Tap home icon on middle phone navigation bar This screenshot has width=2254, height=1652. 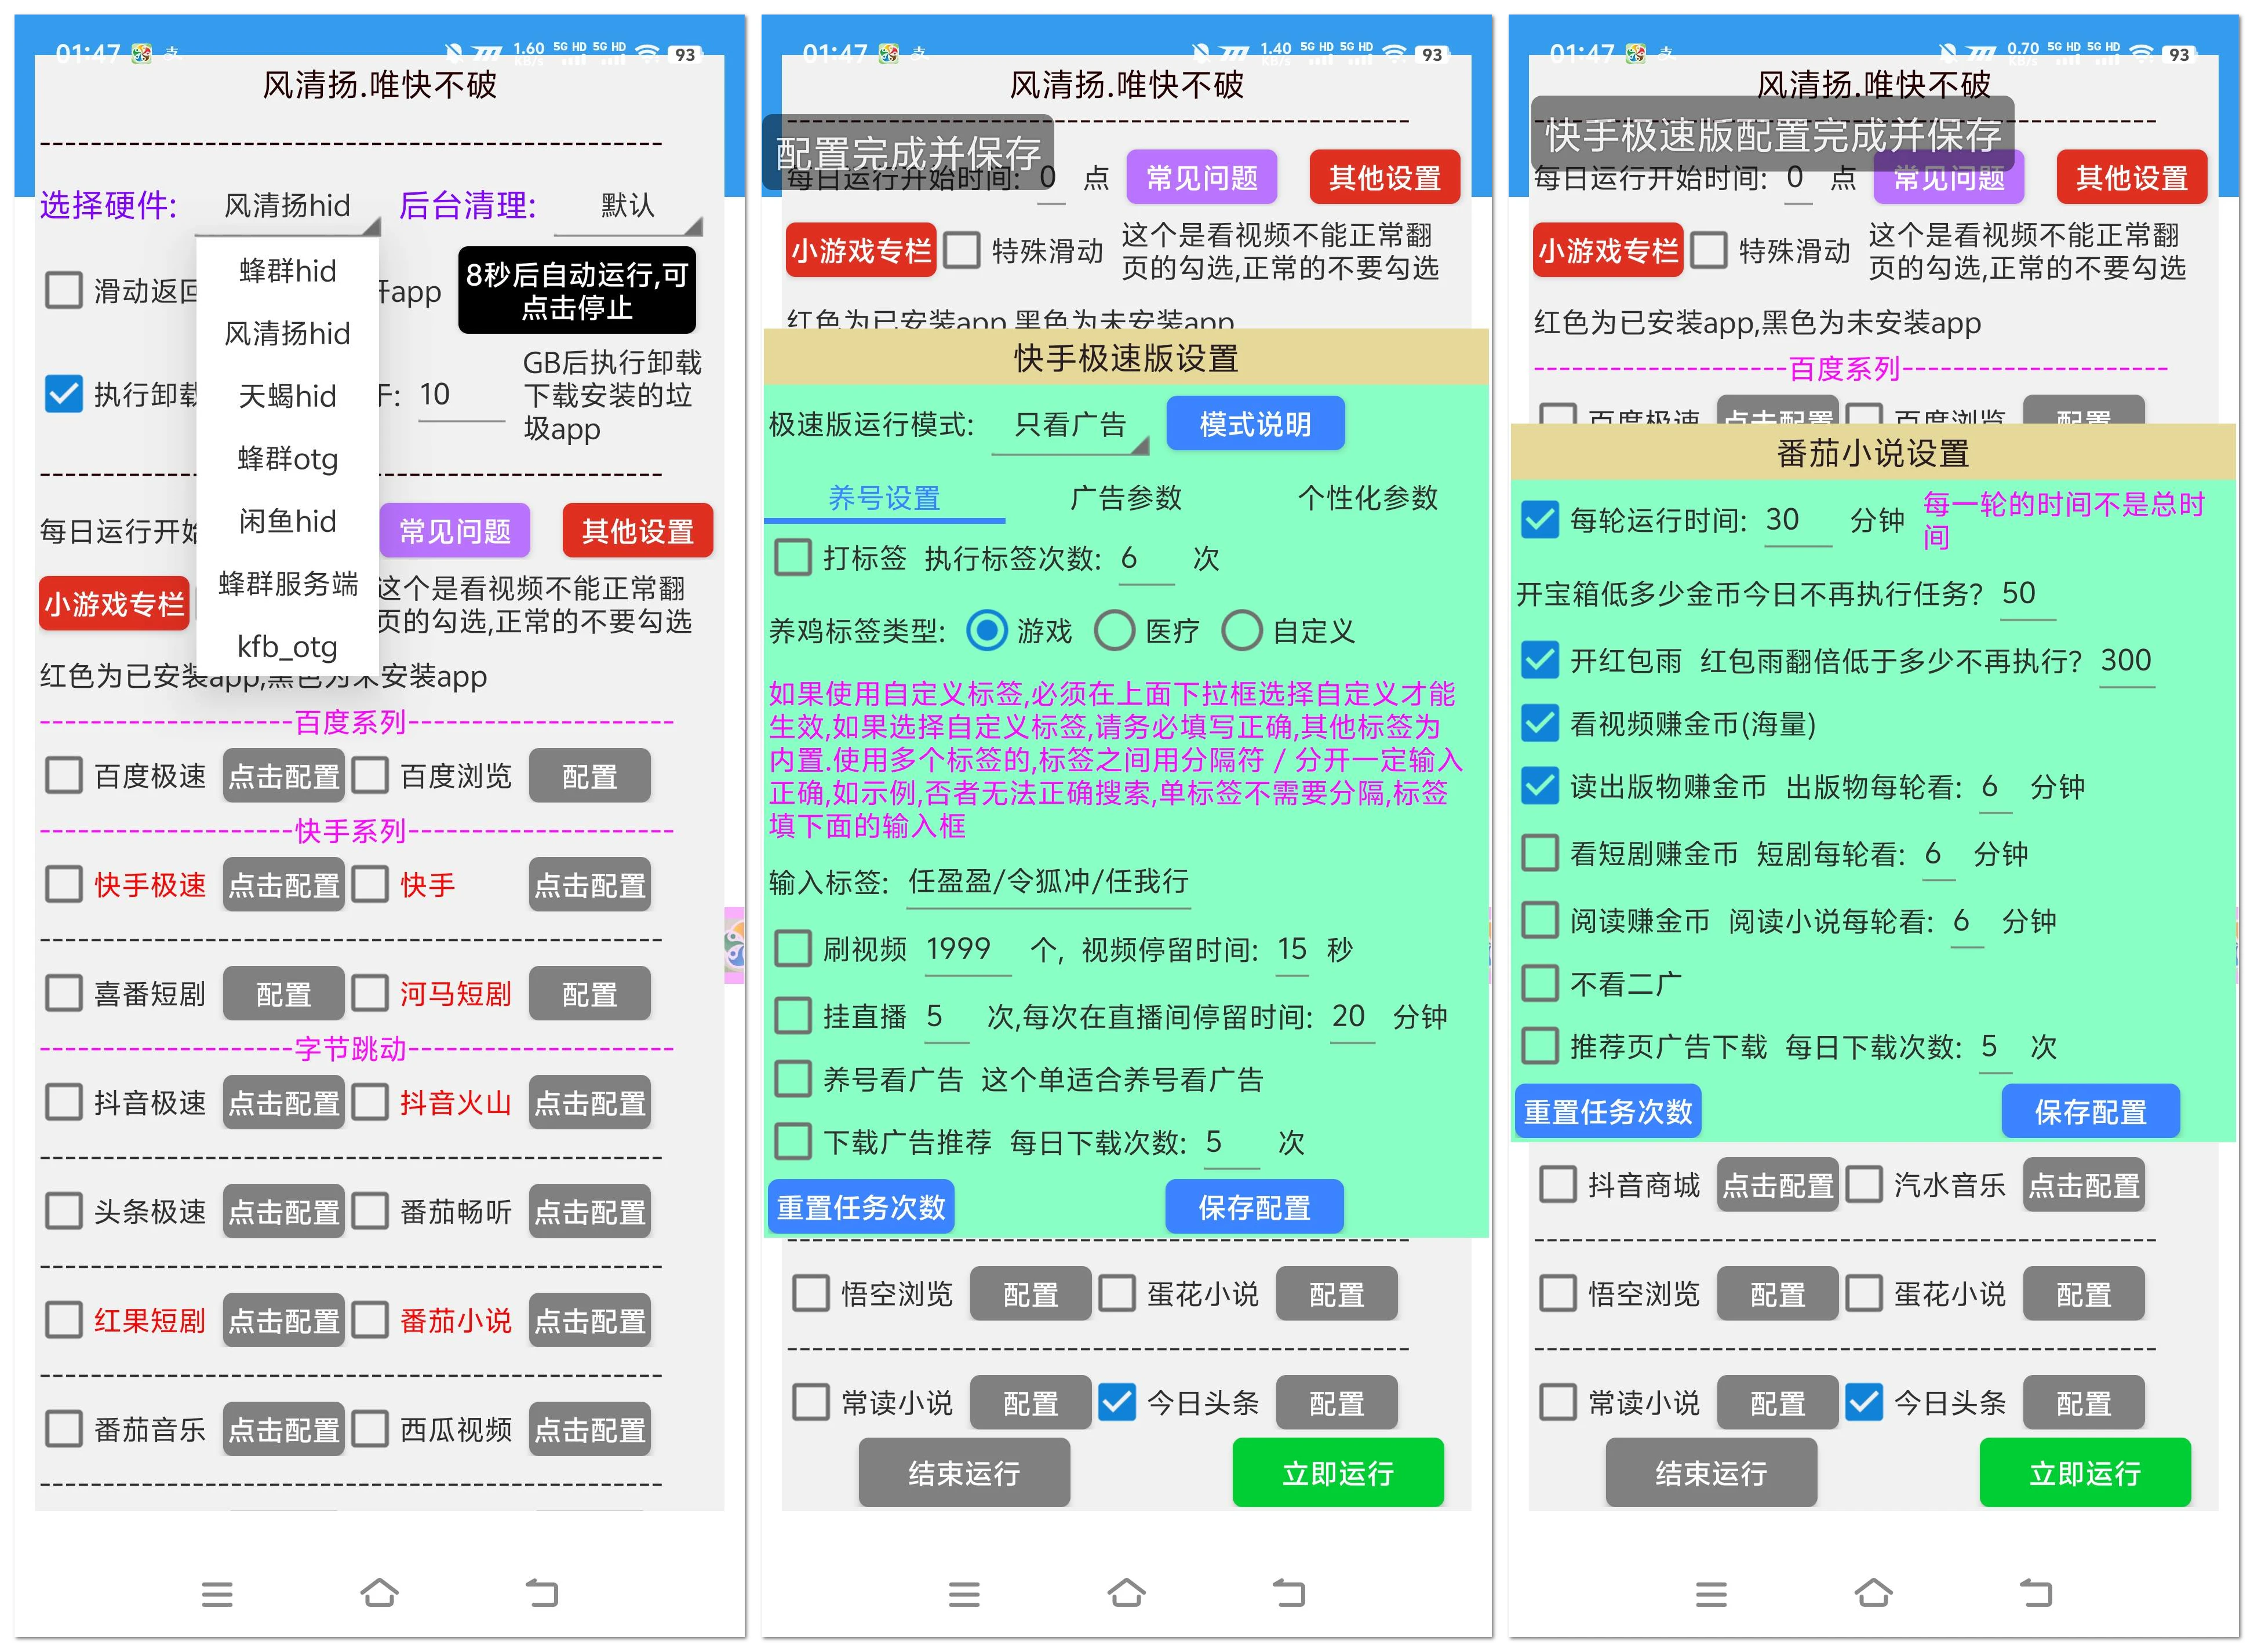1126,1592
